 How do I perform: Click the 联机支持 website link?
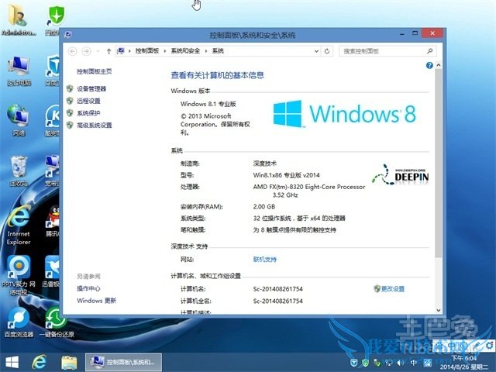click(x=265, y=260)
